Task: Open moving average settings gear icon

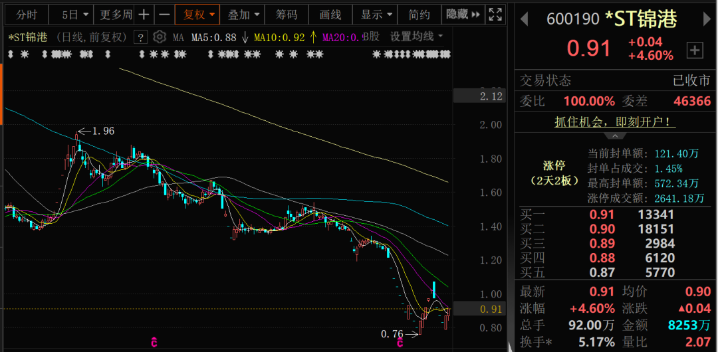Action: coord(160,37)
